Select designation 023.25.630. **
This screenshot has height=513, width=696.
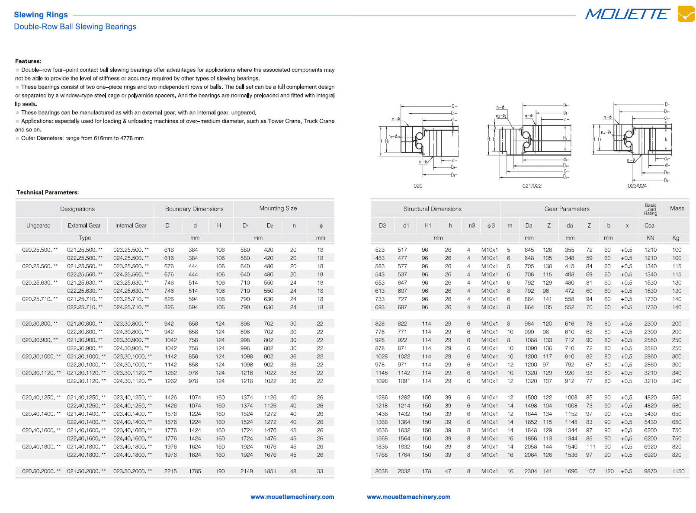pos(131,283)
